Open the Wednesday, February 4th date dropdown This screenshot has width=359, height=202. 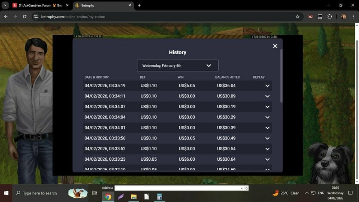[177, 65]
